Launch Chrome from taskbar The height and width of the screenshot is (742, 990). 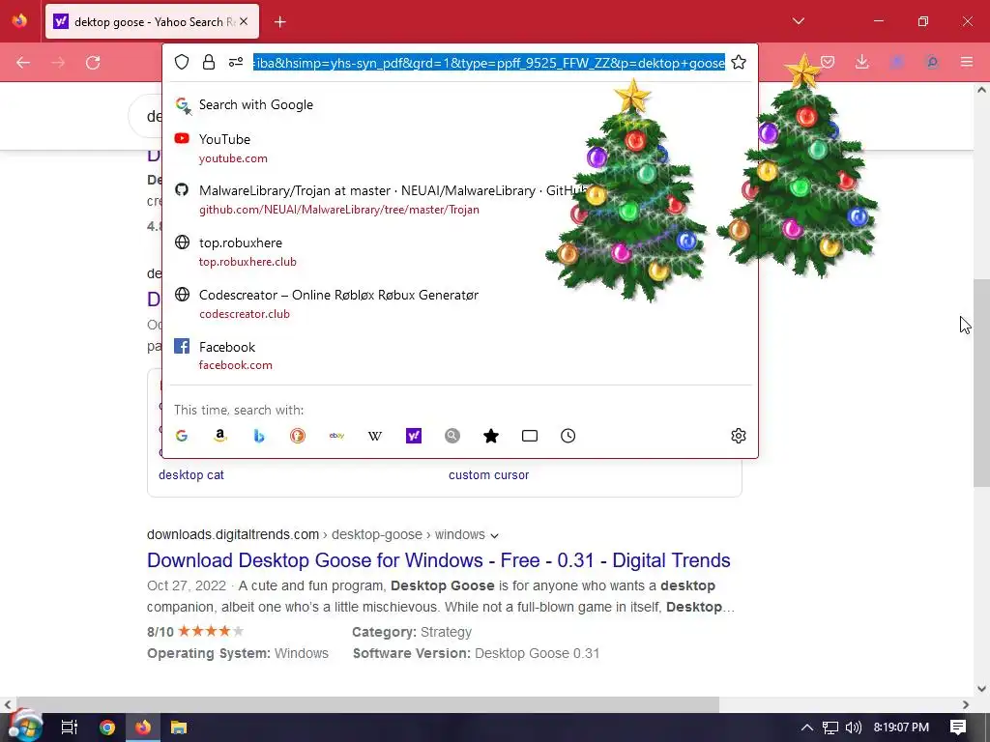point(106,728)
